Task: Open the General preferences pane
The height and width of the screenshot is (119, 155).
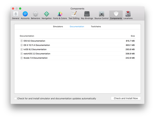Action: coord(15,15)
